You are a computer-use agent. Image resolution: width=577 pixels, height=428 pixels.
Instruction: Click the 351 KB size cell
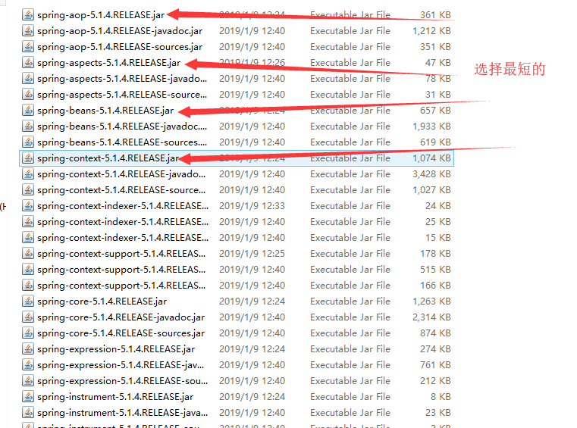pyautogui.click(x=436, y=47)
